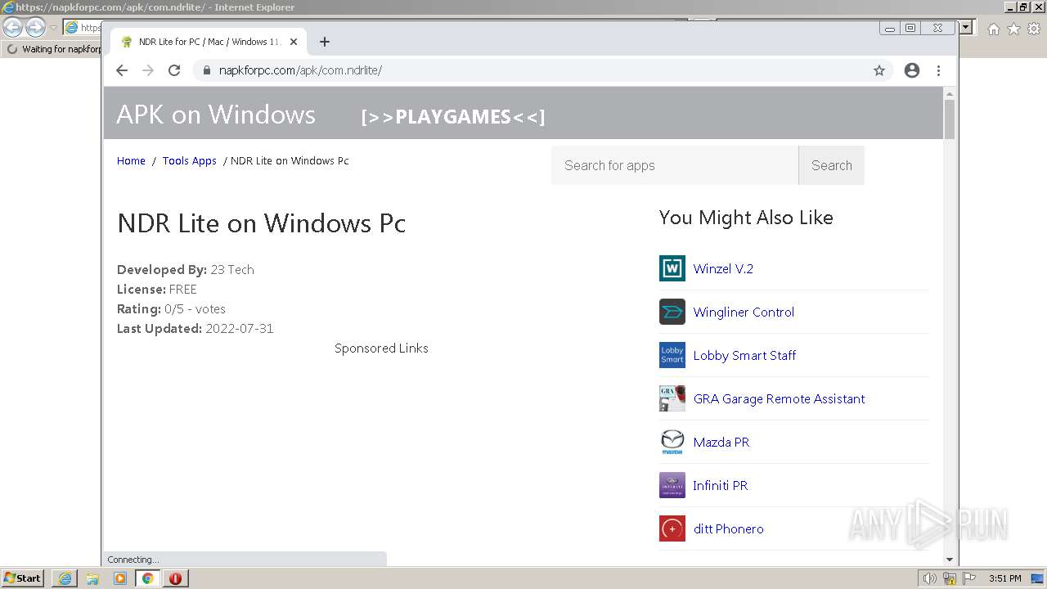This screenshot has height=589, width=1047.
Task: Open ditt Phonero link
Action: [729, 529]
